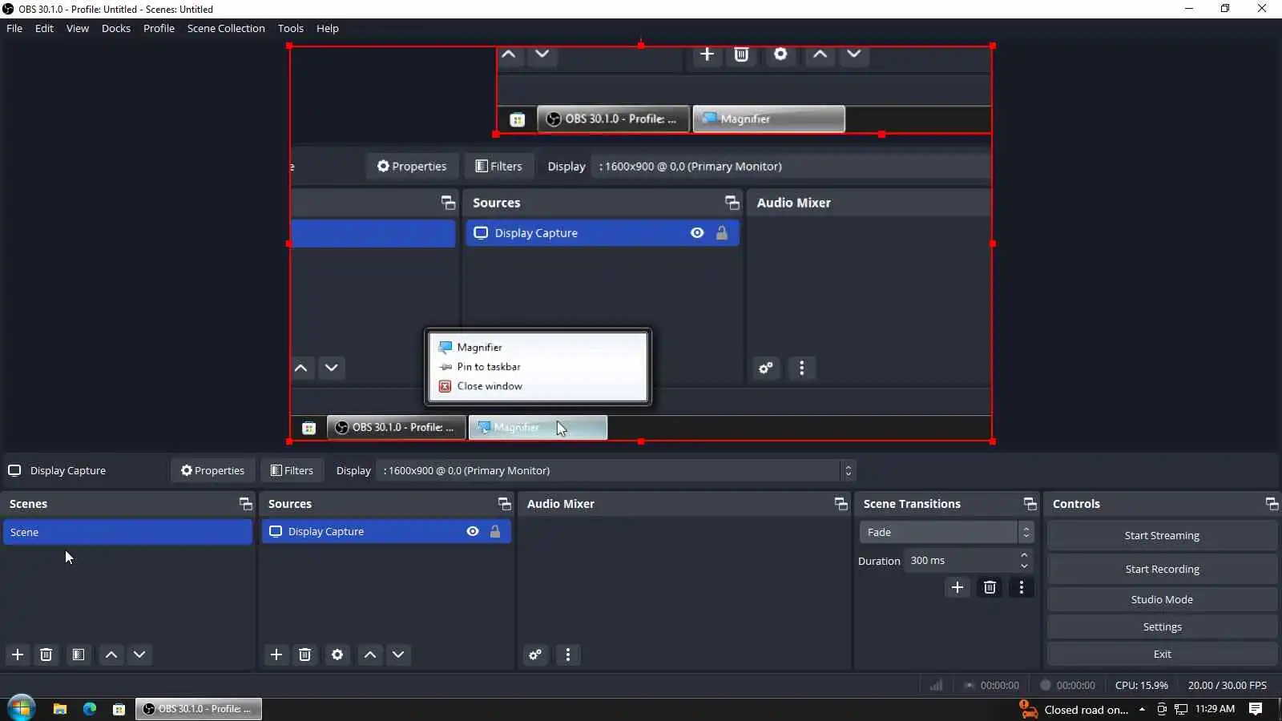Viewport: 1282px width, 721px height.
Task: Open the Scene Collection menu
Action: 226,28
